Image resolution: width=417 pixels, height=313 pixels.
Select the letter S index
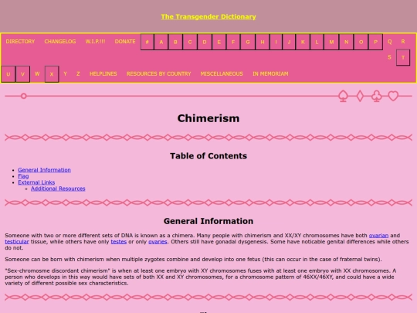(389, 57)
